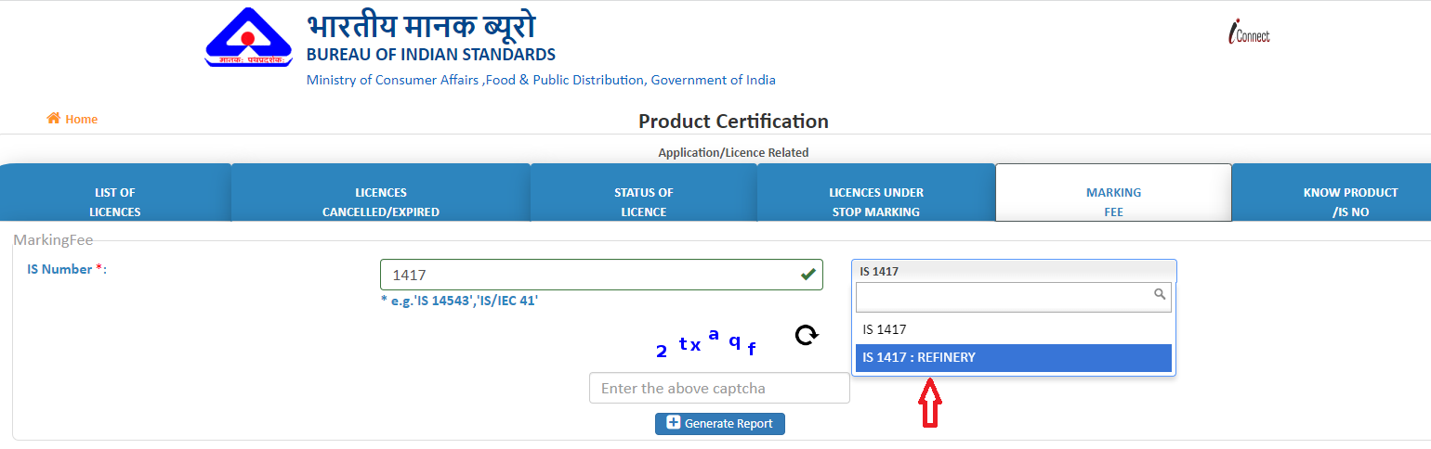Screen dimensions: 1431x449
Task: Click the 'Product Certification' heading
Action: 733,122
